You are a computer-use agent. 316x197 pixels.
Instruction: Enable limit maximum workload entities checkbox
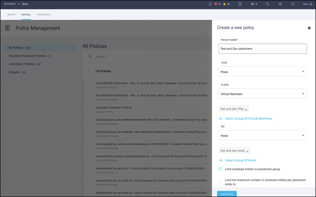220,182
